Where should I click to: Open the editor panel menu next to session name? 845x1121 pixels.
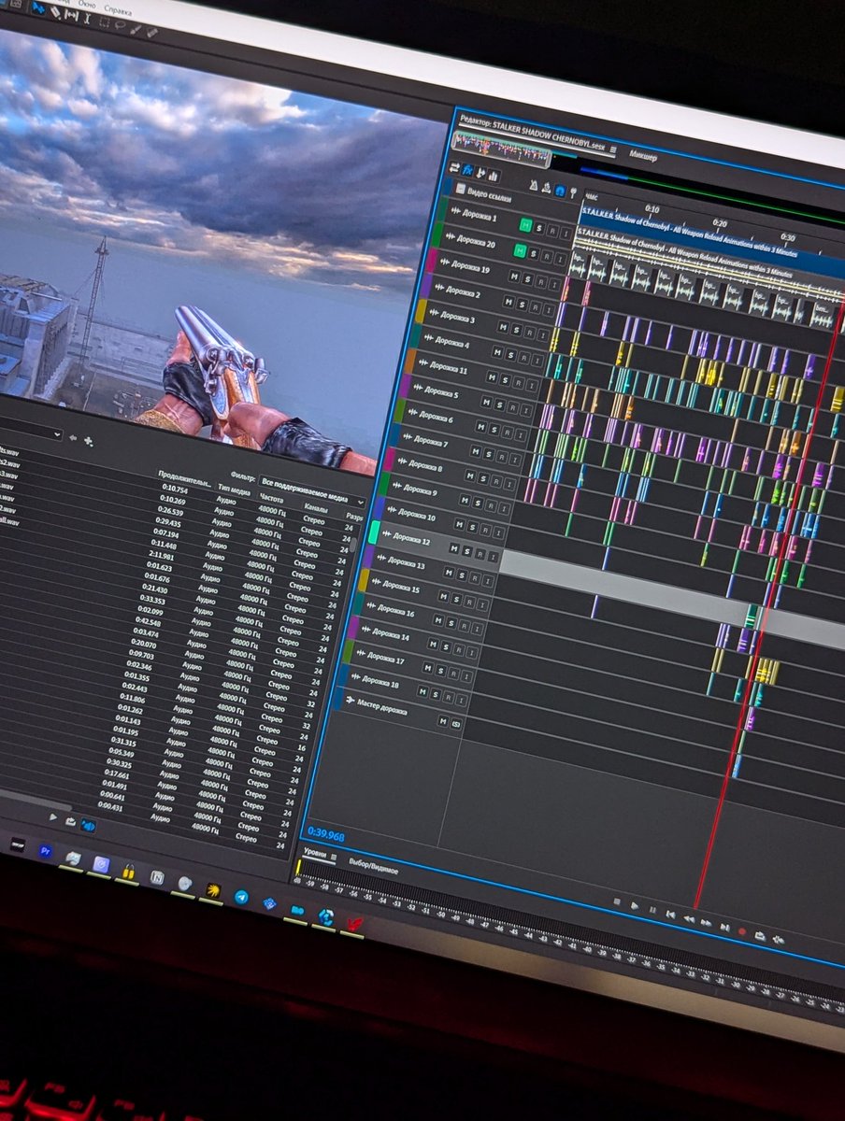[x=613, y=149]
